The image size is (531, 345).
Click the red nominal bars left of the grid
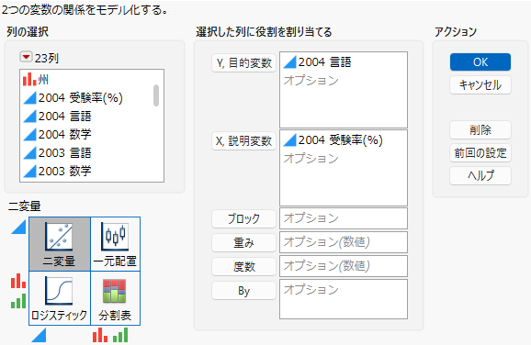tap(18, 281)
